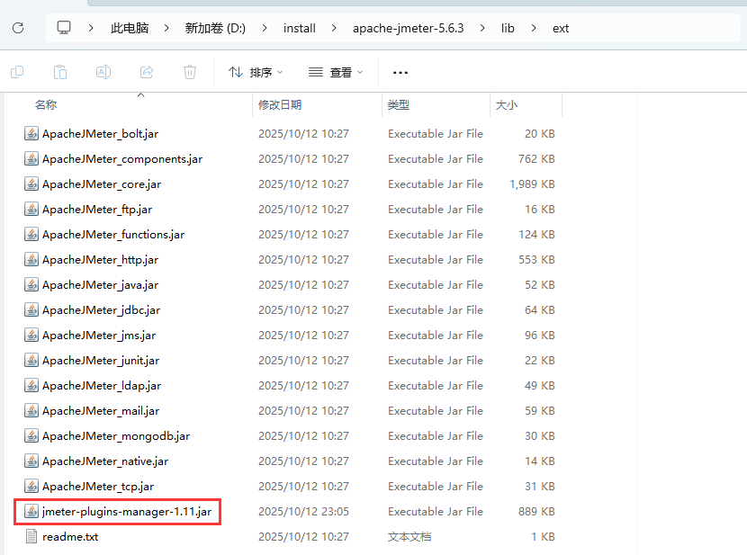
Task: Select file name ApacheJMeter_http.jar
Action: click(x=100, y=260)
